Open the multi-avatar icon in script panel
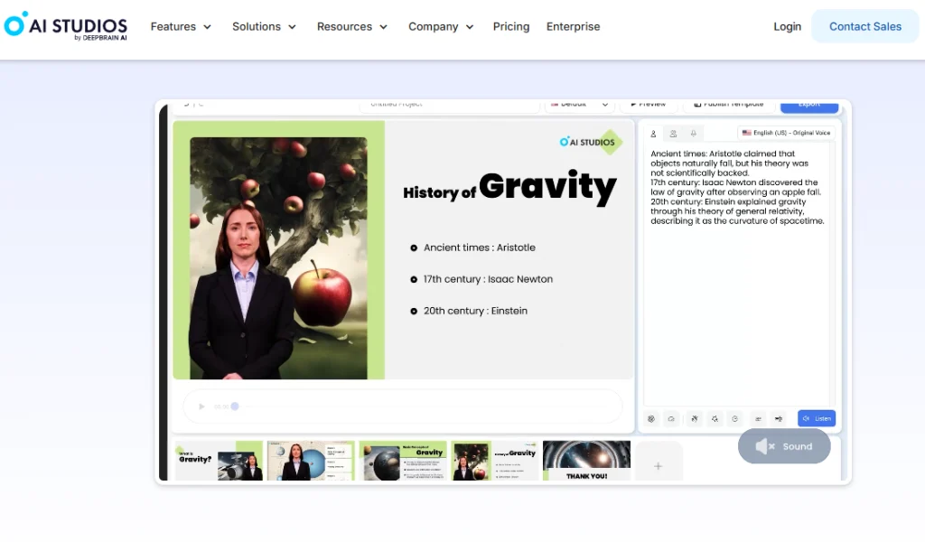This screenshot has width=925, height=542. pyautogui.click(x=673, y=133)
